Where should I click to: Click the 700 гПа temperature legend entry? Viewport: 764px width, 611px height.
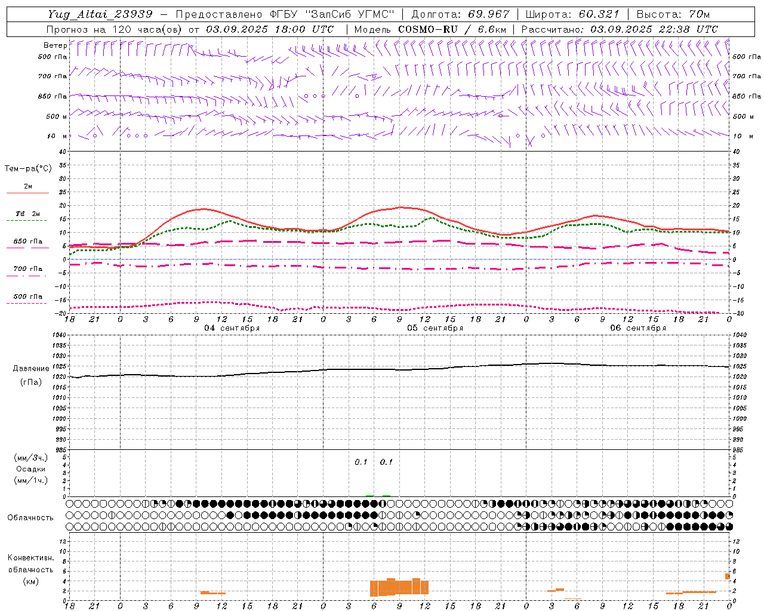(27, 269)
